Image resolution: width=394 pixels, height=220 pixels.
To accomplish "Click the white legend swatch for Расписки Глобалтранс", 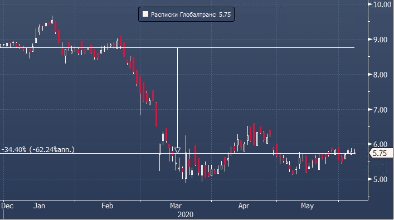I will (145, 14).
